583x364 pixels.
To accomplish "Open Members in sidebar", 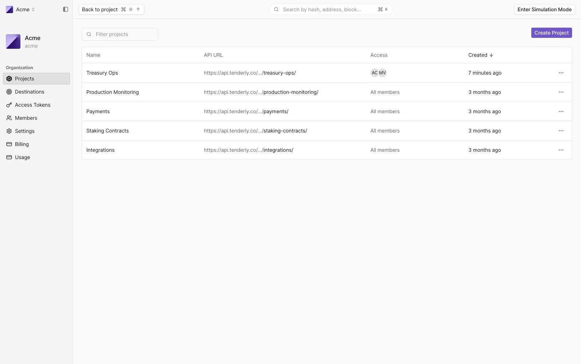I will tap(36, 118).
